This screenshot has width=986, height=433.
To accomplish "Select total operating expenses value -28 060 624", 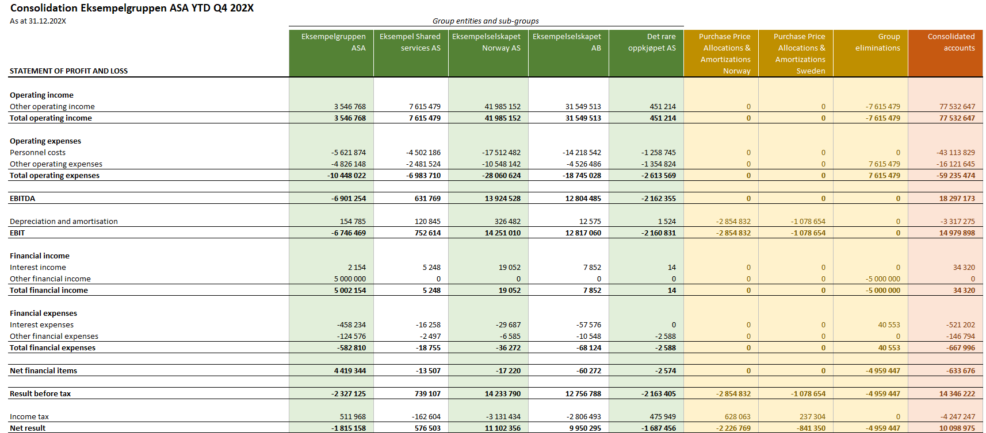I will (x=502, y=176).
